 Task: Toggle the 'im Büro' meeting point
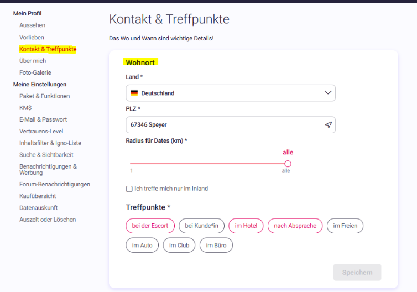[216, 245]
